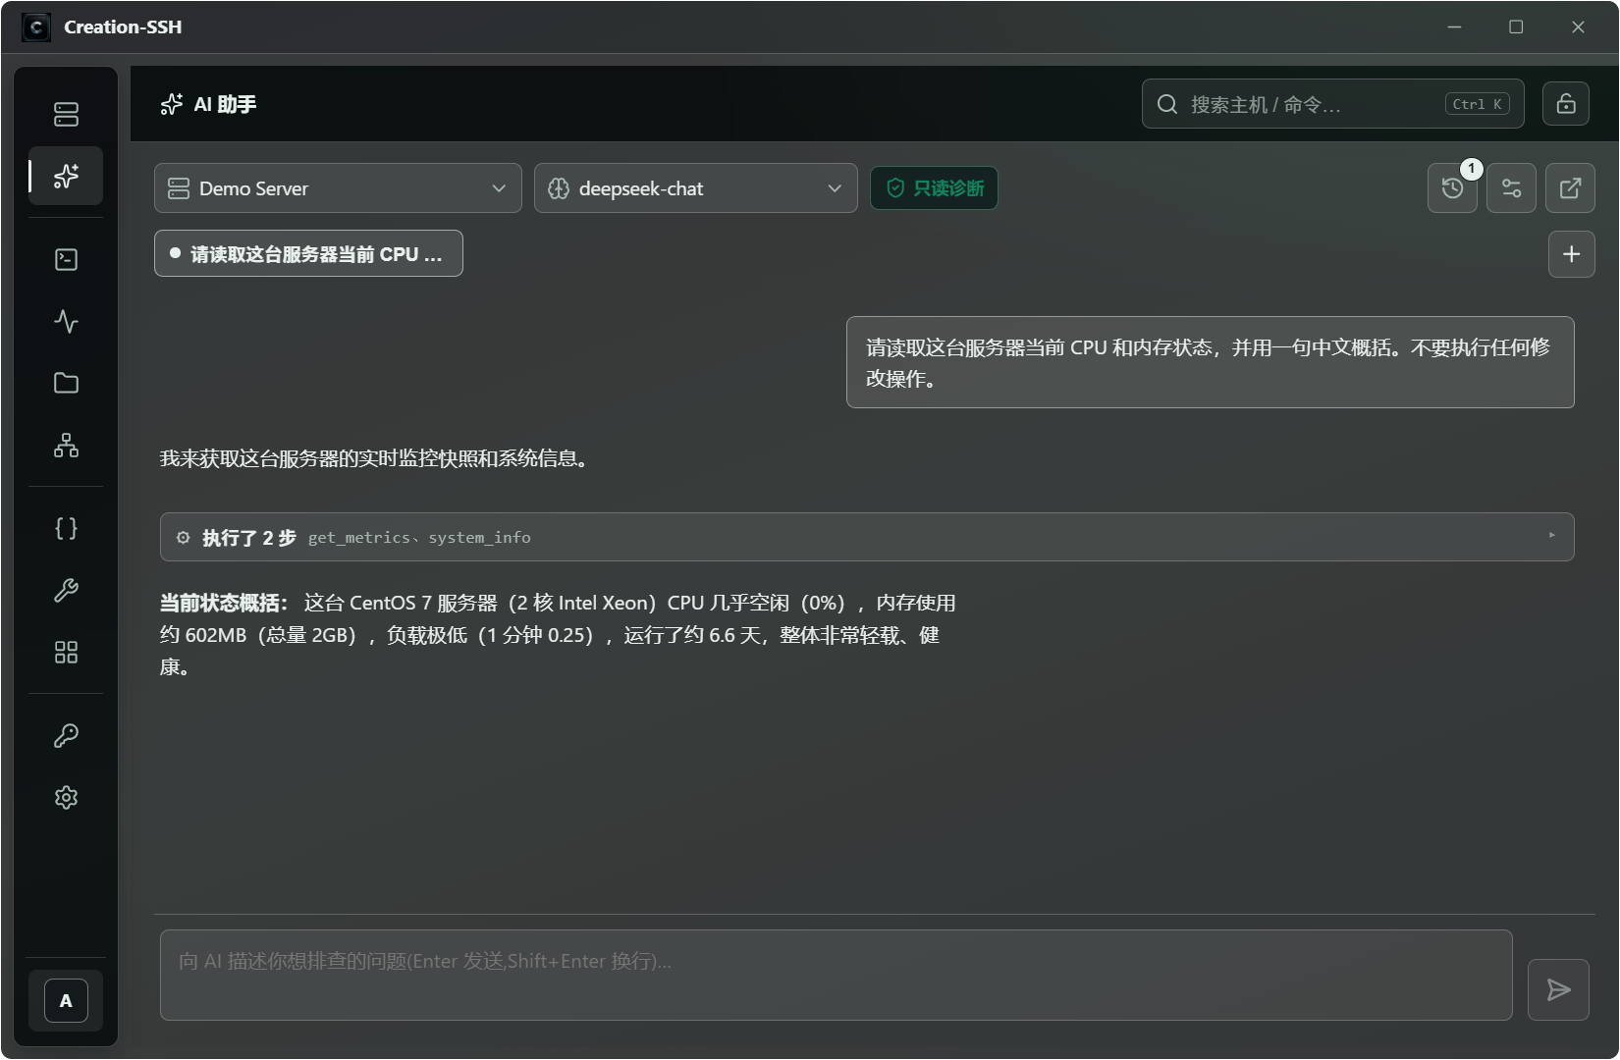Click the user message bubble about CPU and memory
Screen dimensions: 1620x1060
coord(1210,362)
